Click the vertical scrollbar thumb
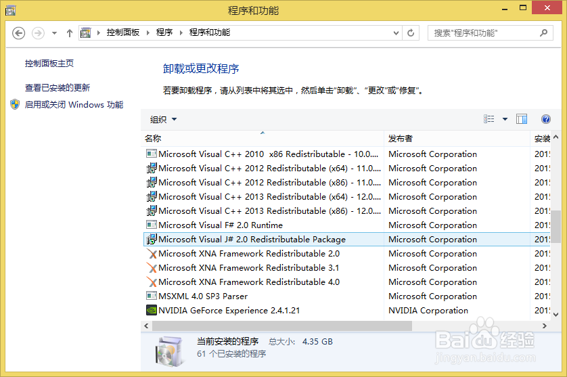Screen dimensions: 567x377 click(555, 227)
